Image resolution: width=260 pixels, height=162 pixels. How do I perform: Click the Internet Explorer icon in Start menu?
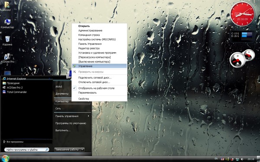[4, 79]
